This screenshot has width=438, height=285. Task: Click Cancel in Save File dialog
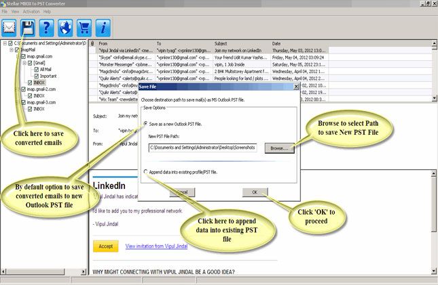click(x=182, y=192)
